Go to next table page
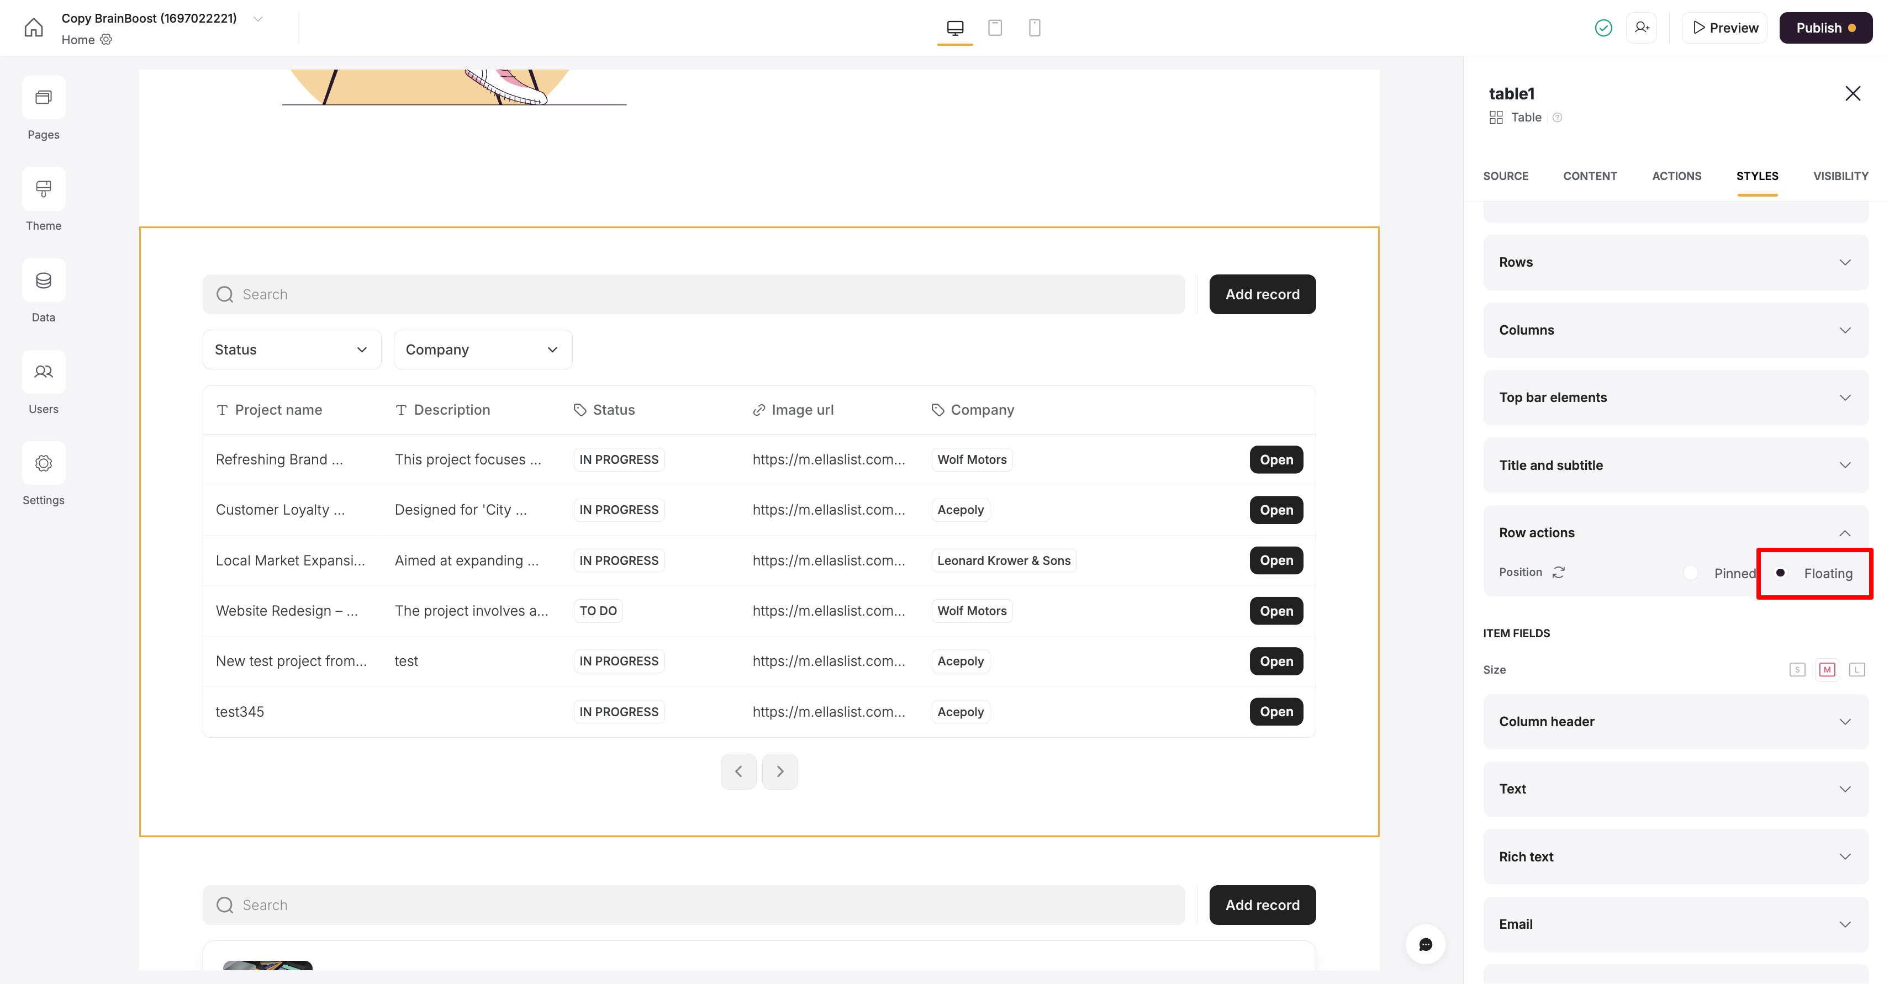The image size is (1889, 984). click(x=779, y=771)
